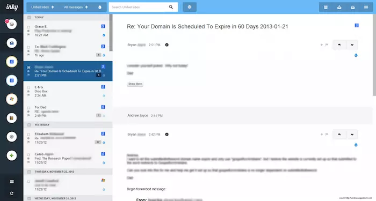Click the inky logo
Viewport: 376px width, 201px height.
pyautogui.click(x=12, y=7)
